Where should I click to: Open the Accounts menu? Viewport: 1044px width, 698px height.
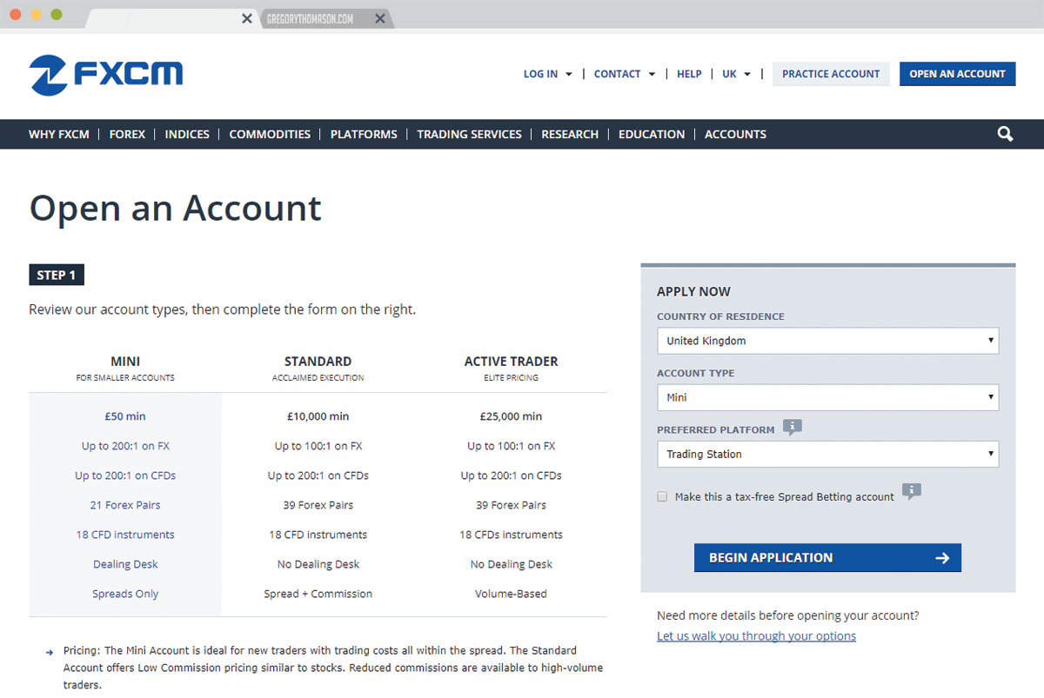pyautogui.click(x=735, y=134)
